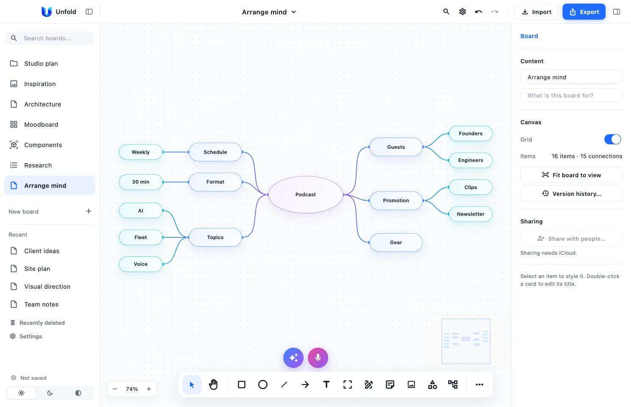Activate the freehand draw tool

click(369, 385)
